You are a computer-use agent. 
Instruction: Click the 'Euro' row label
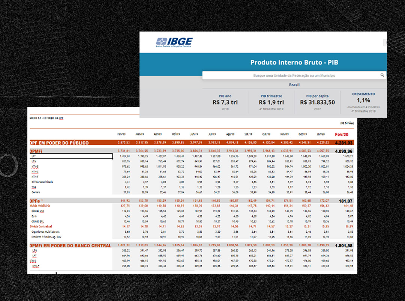tap(34, 216)
